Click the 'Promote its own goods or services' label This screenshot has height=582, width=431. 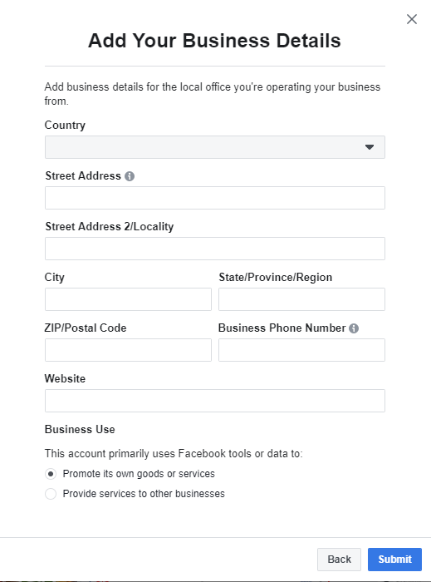tap(139, 474)
